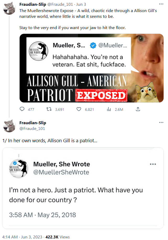
Task: Click the reply speech bubble icon
Action: tap(23, 109)
